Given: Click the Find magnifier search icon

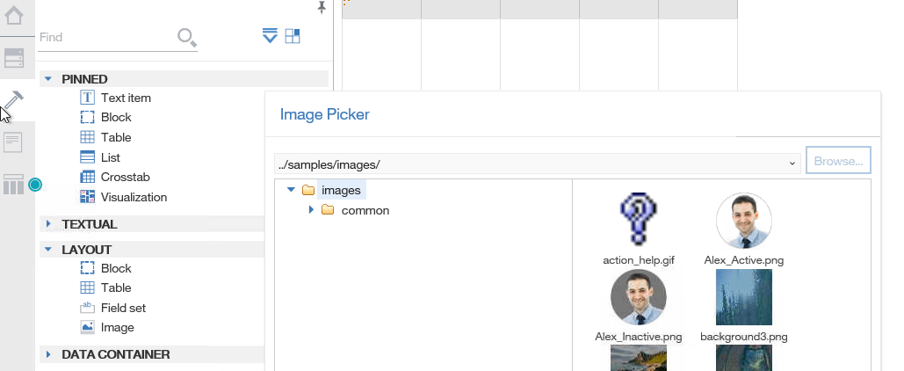Looking at the screenshot, I should pos(187,38).
